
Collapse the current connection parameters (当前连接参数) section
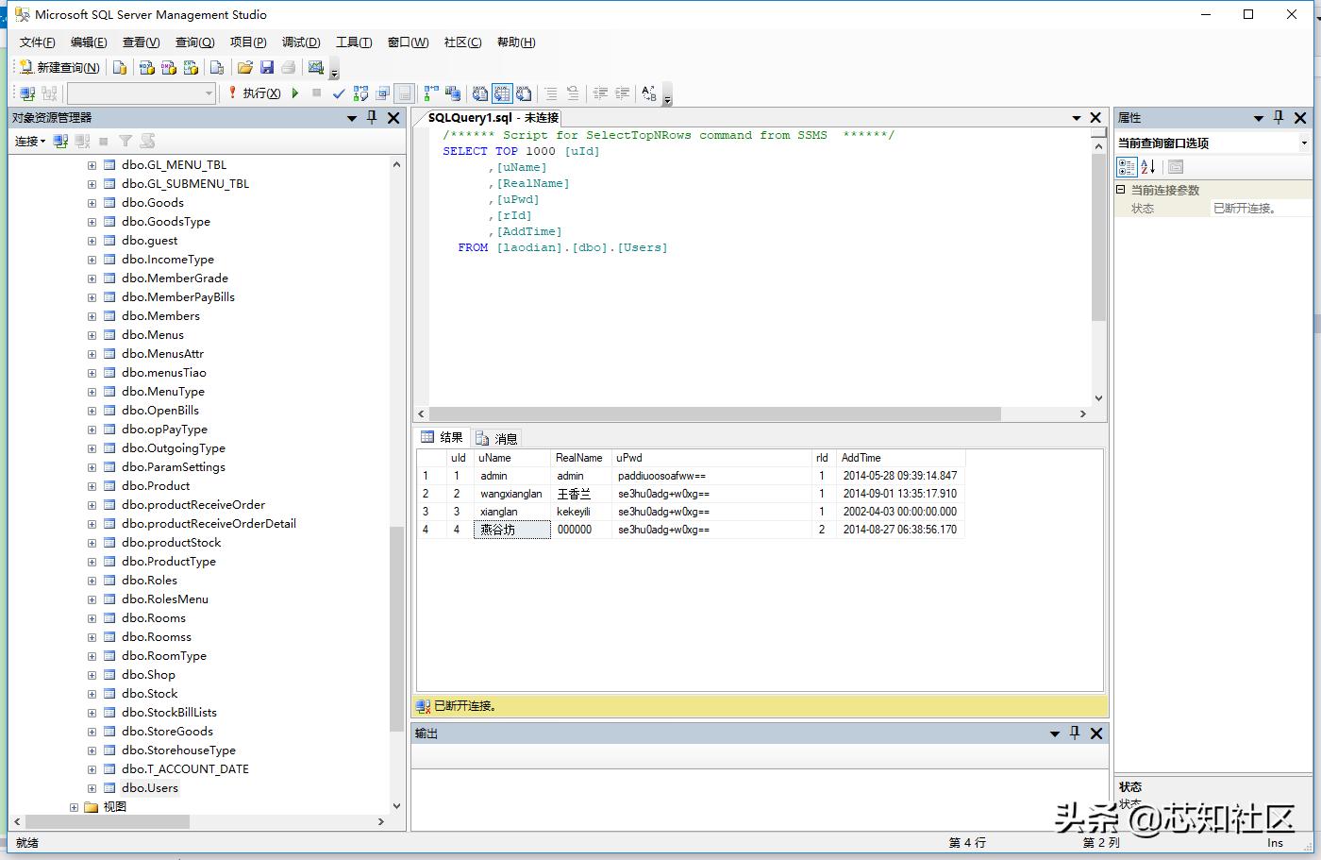point(1121,190)
